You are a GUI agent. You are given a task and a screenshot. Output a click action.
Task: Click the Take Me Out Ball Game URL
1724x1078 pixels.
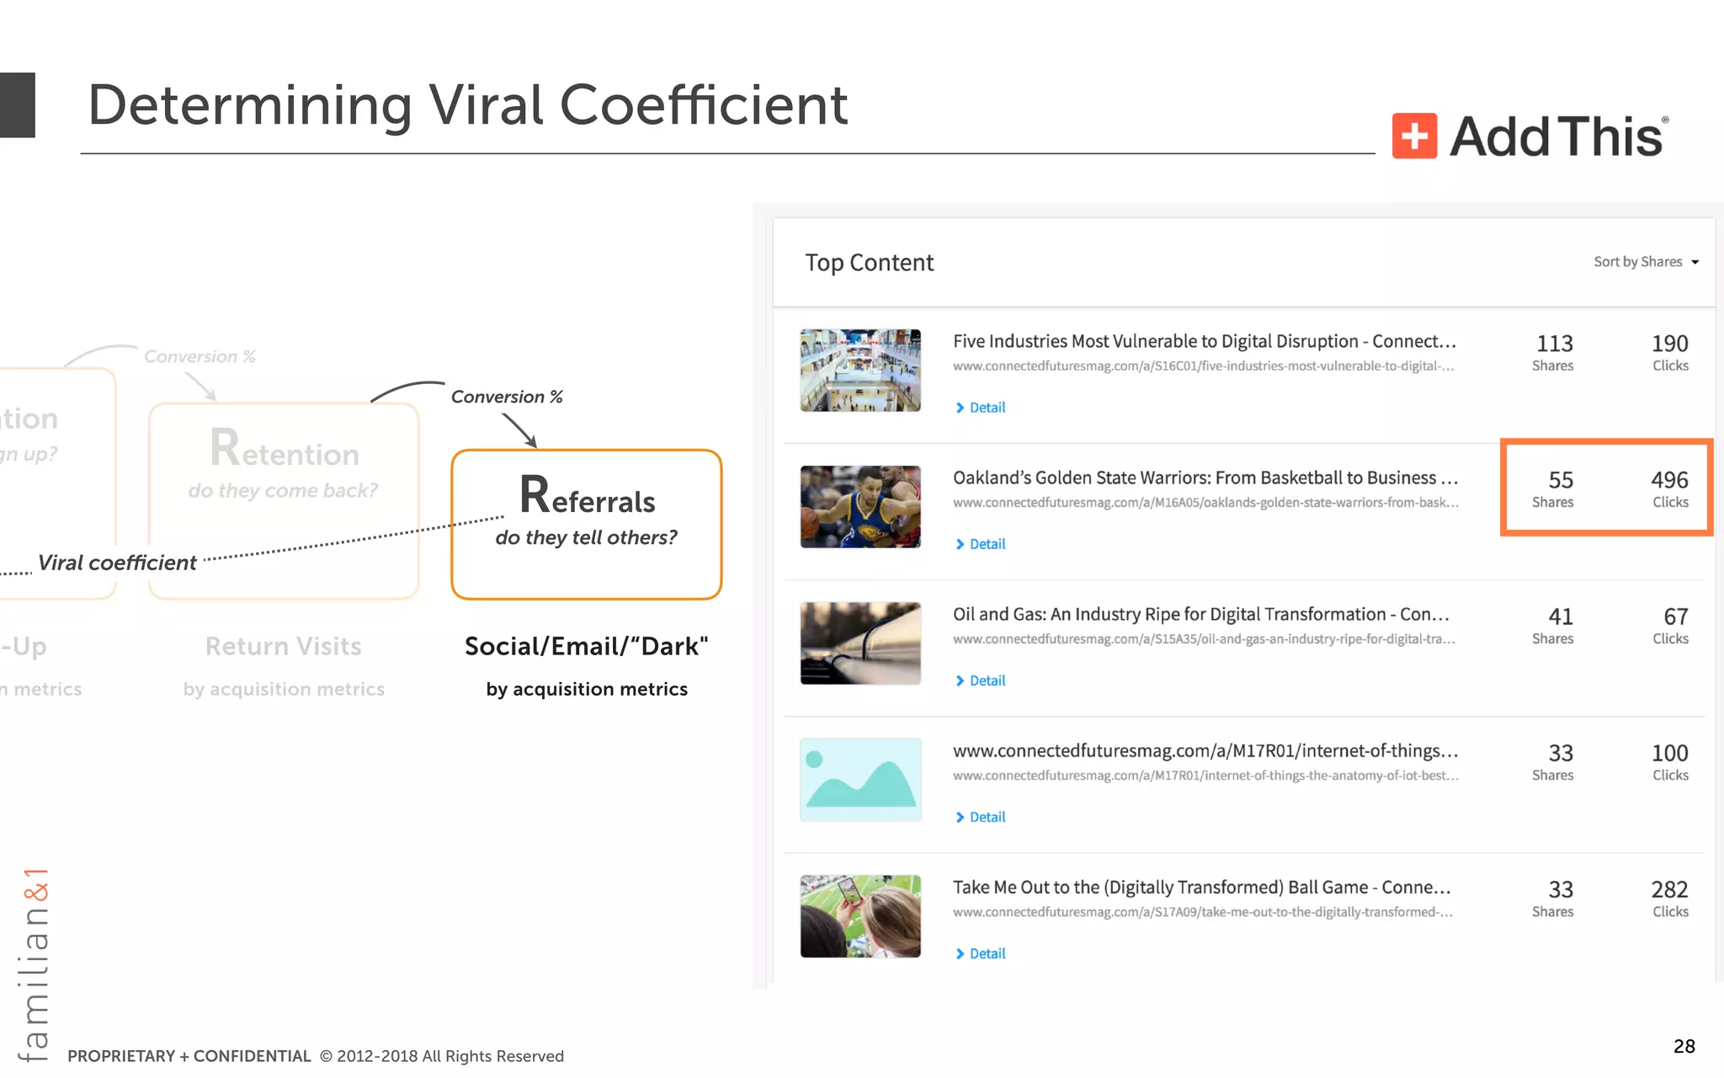1202,912
